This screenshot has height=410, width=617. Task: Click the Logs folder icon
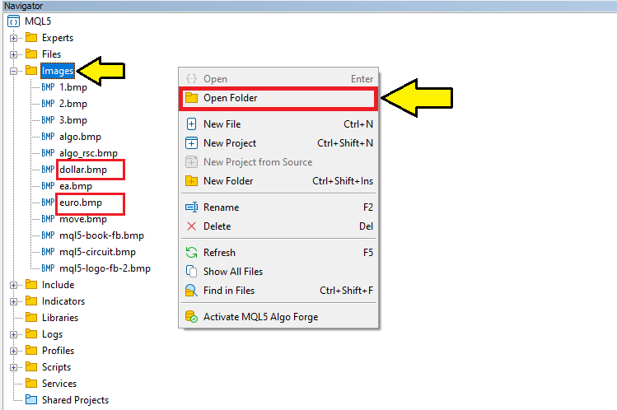(x=31, y=333)
